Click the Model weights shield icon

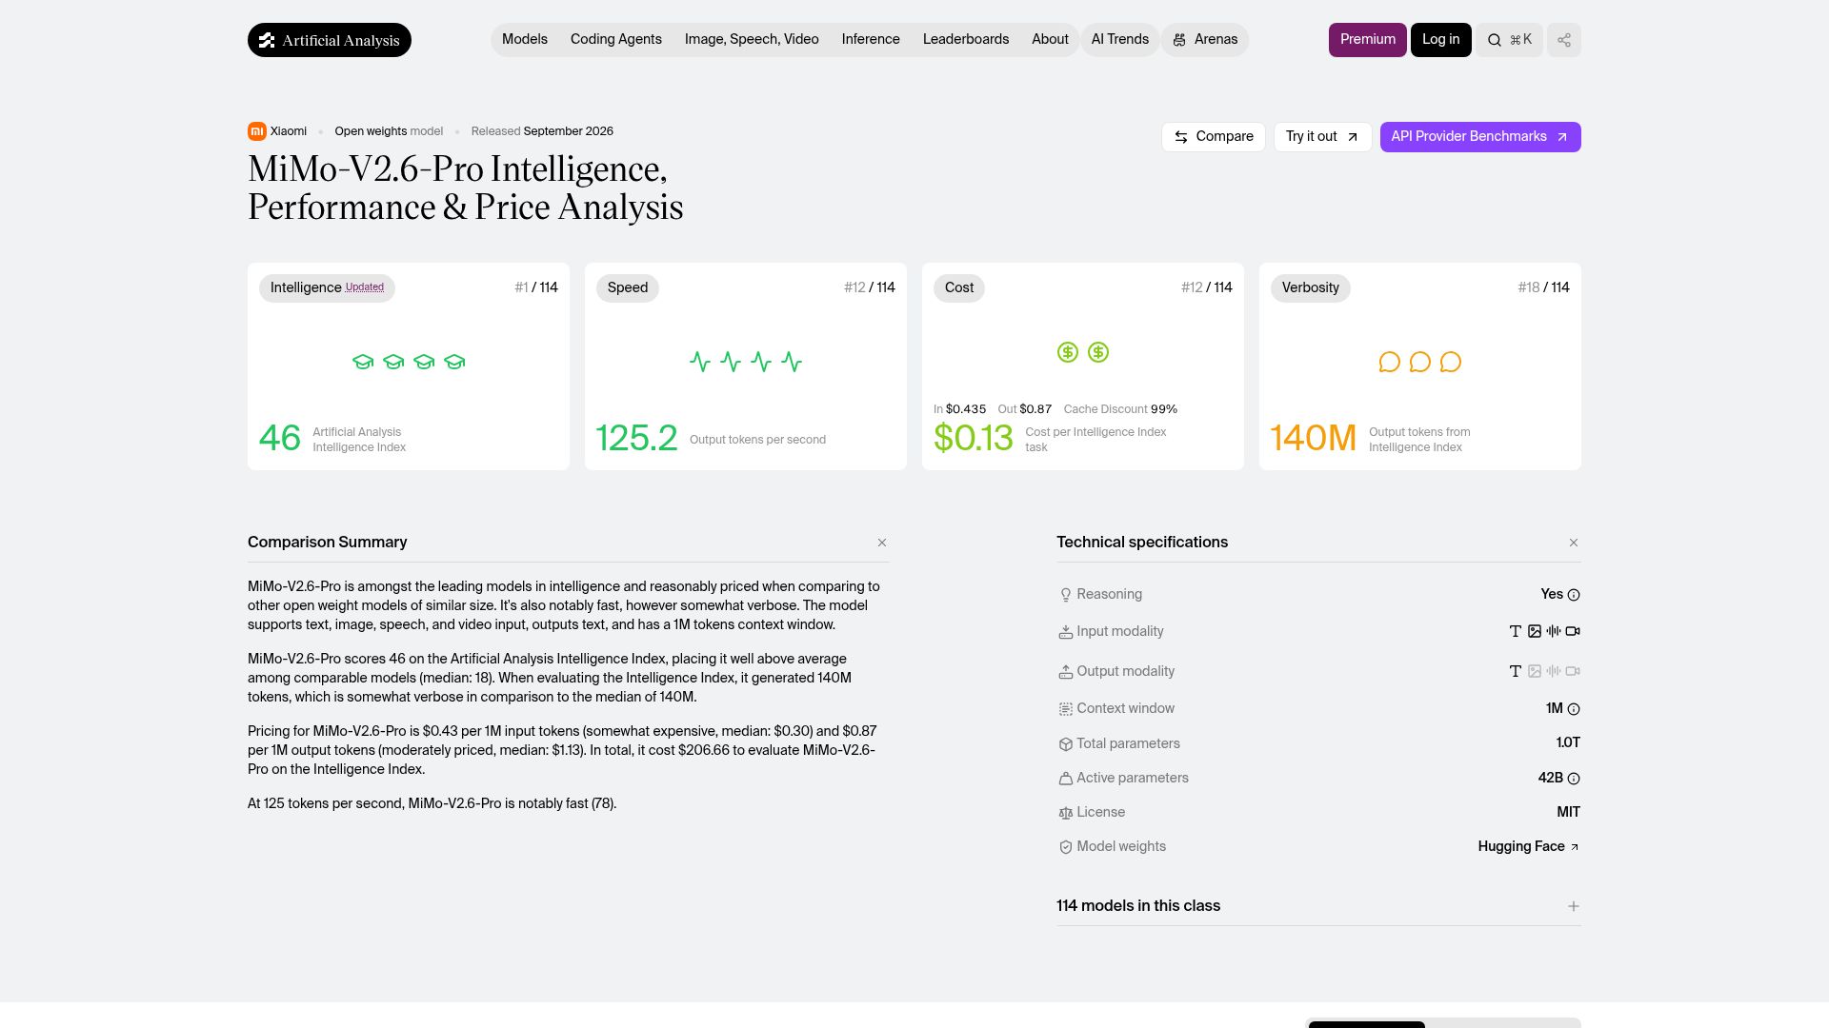1066,847
